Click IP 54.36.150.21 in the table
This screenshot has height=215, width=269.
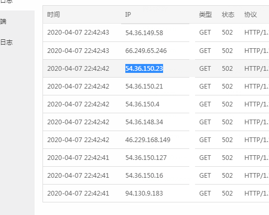pyautogui.click(x=144, y=87)
